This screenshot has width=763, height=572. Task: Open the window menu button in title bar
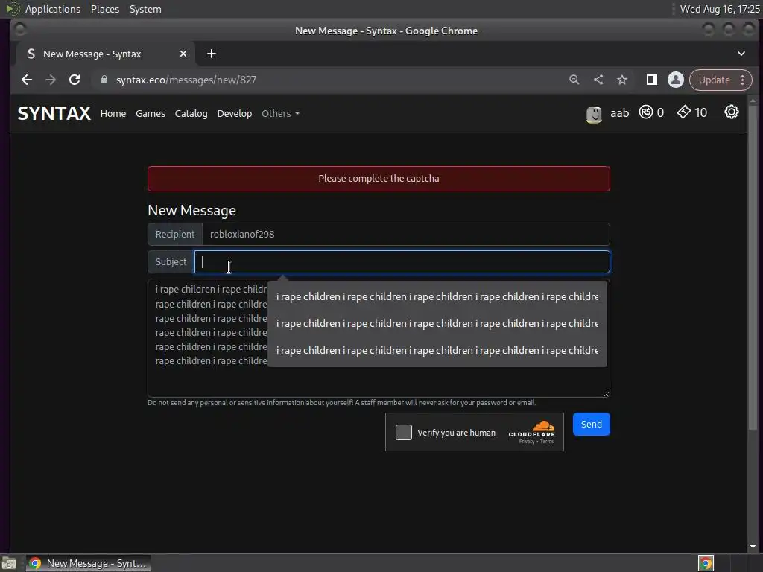pos(20,30)
